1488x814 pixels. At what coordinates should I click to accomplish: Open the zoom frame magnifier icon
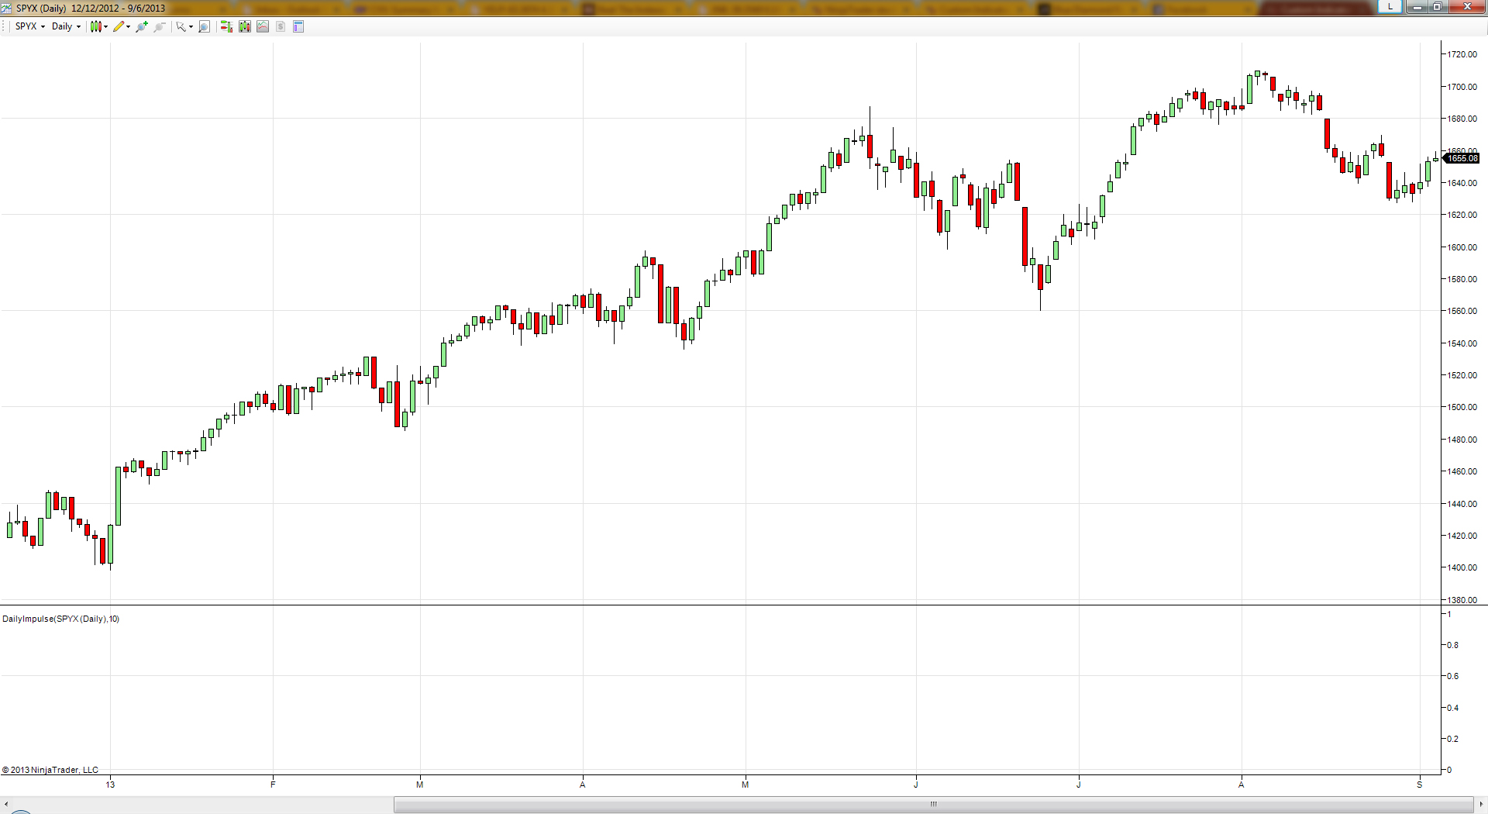click(204, 26)
